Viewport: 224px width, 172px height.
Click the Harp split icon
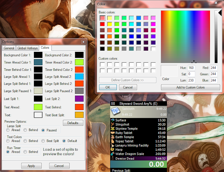coord(113,150)
